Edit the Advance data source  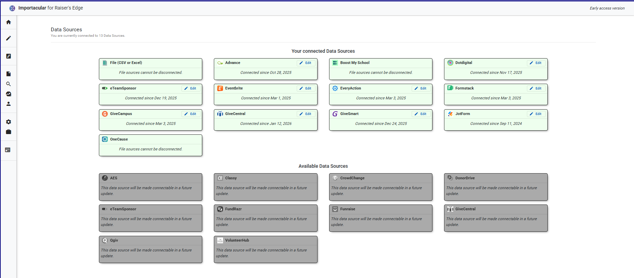306,63
